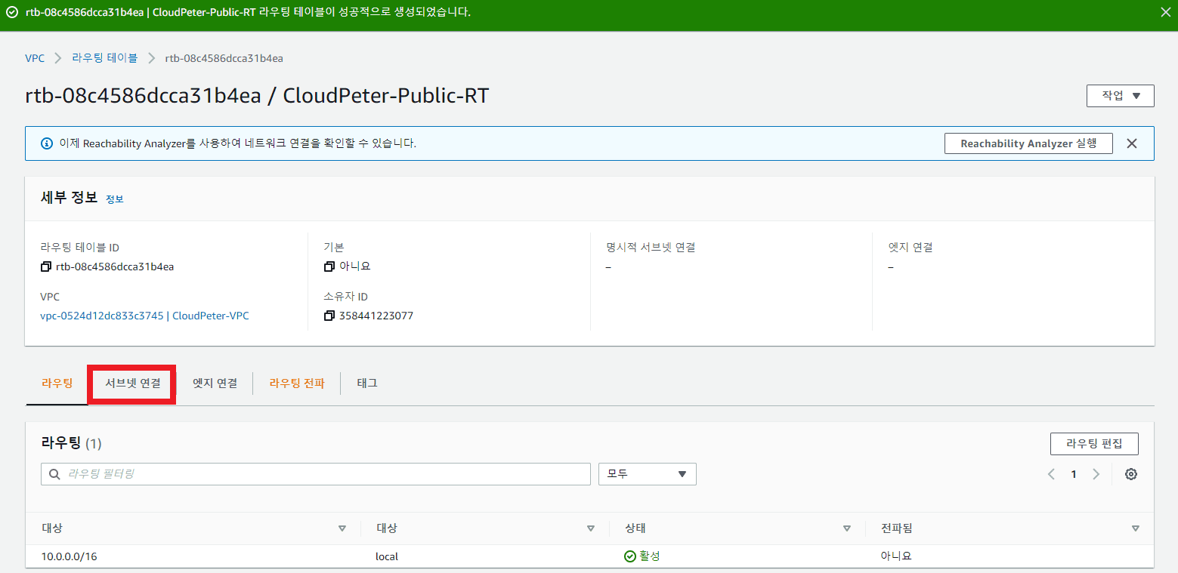
Task: Sort routes by 전파됨 column arrow
Action: (x=1135, y=528)
